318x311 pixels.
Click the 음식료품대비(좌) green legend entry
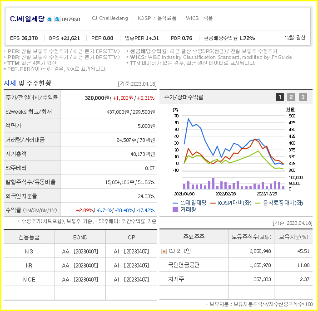(278, 203)
